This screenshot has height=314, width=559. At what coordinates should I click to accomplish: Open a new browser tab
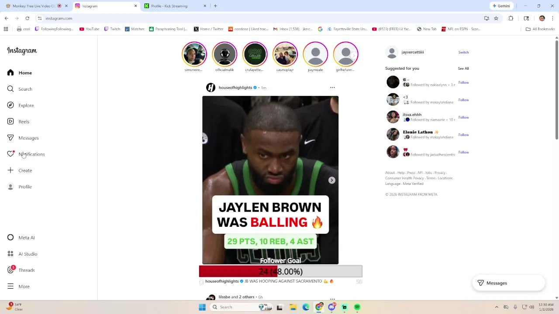pos(215,6)
